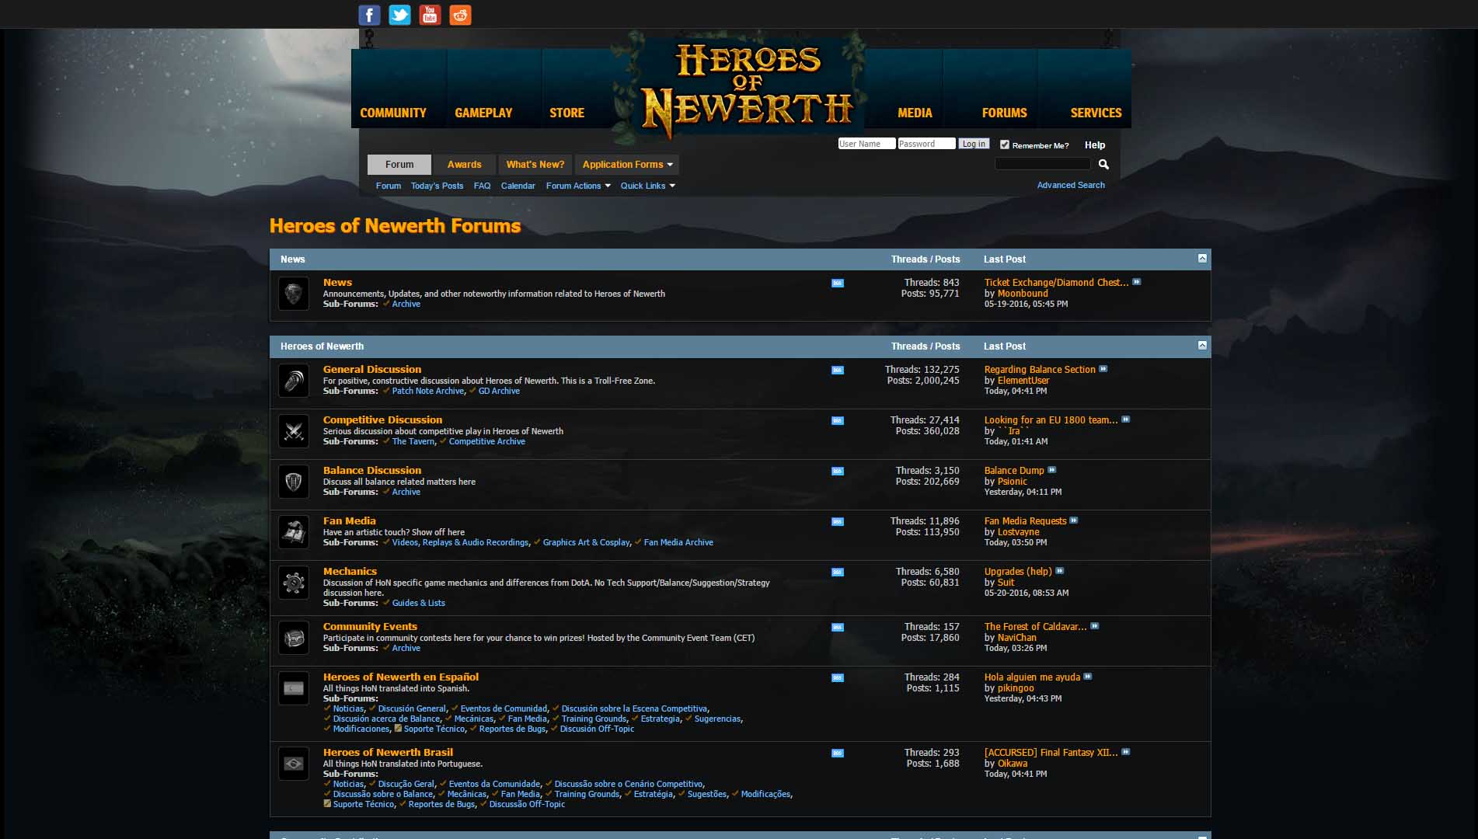The image size is (1478, 839).
Task: Open the FORUMS navigation item
Action: pyautogui.click(x=1004, y=113)
